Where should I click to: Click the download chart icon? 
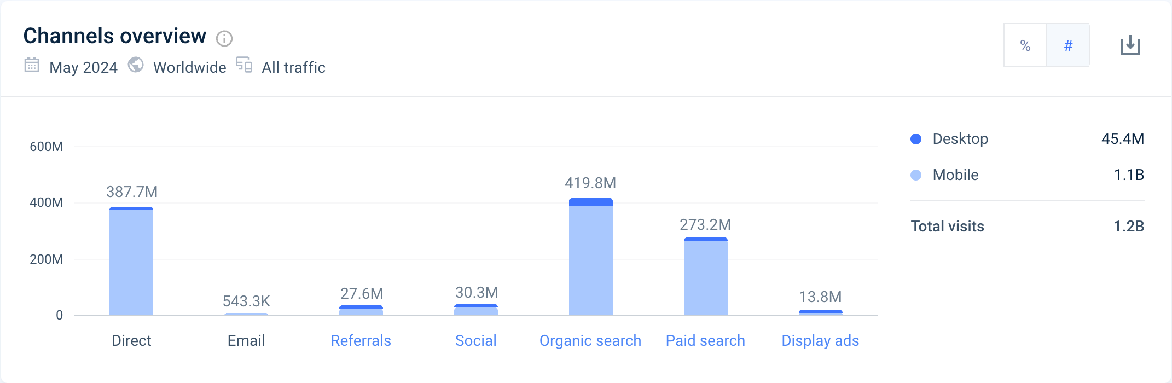1130,45
